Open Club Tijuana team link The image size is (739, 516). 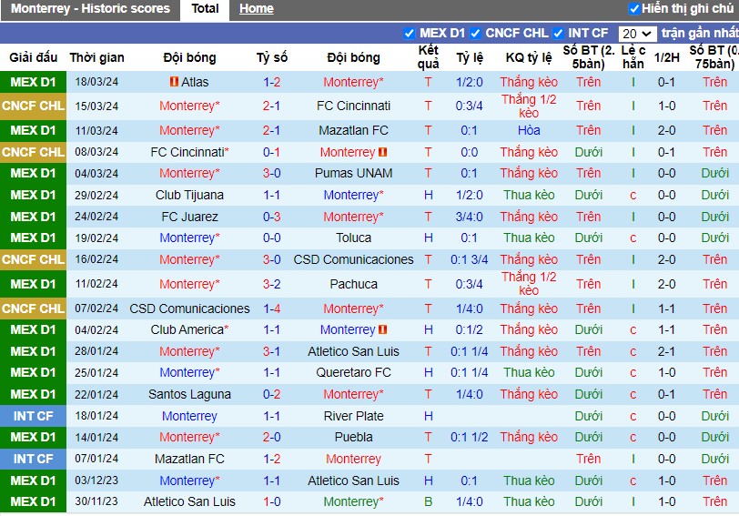pyautogui.click(x=189, y=195)
